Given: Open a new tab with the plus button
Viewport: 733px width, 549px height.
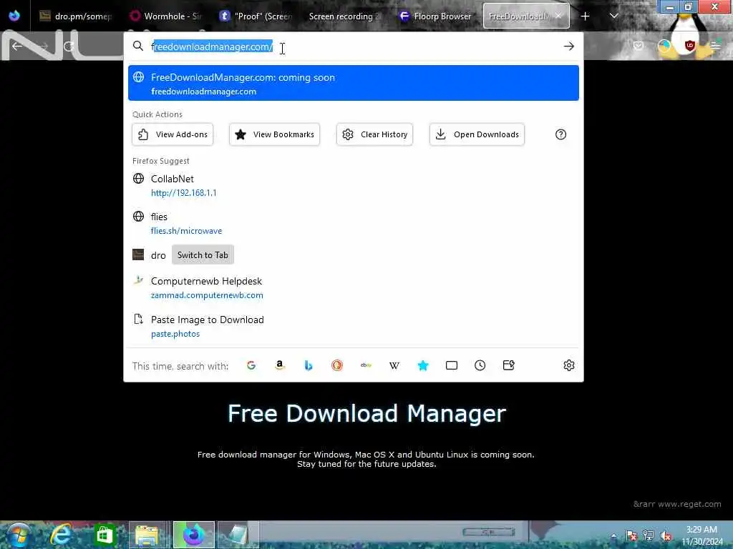Looking at the screenshot, I should point(585,16).
